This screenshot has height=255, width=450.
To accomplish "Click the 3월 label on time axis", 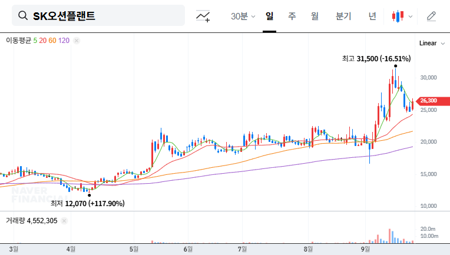I will tap(14, 249).
